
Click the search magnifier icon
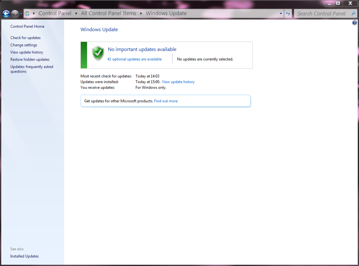coord(353,14)
